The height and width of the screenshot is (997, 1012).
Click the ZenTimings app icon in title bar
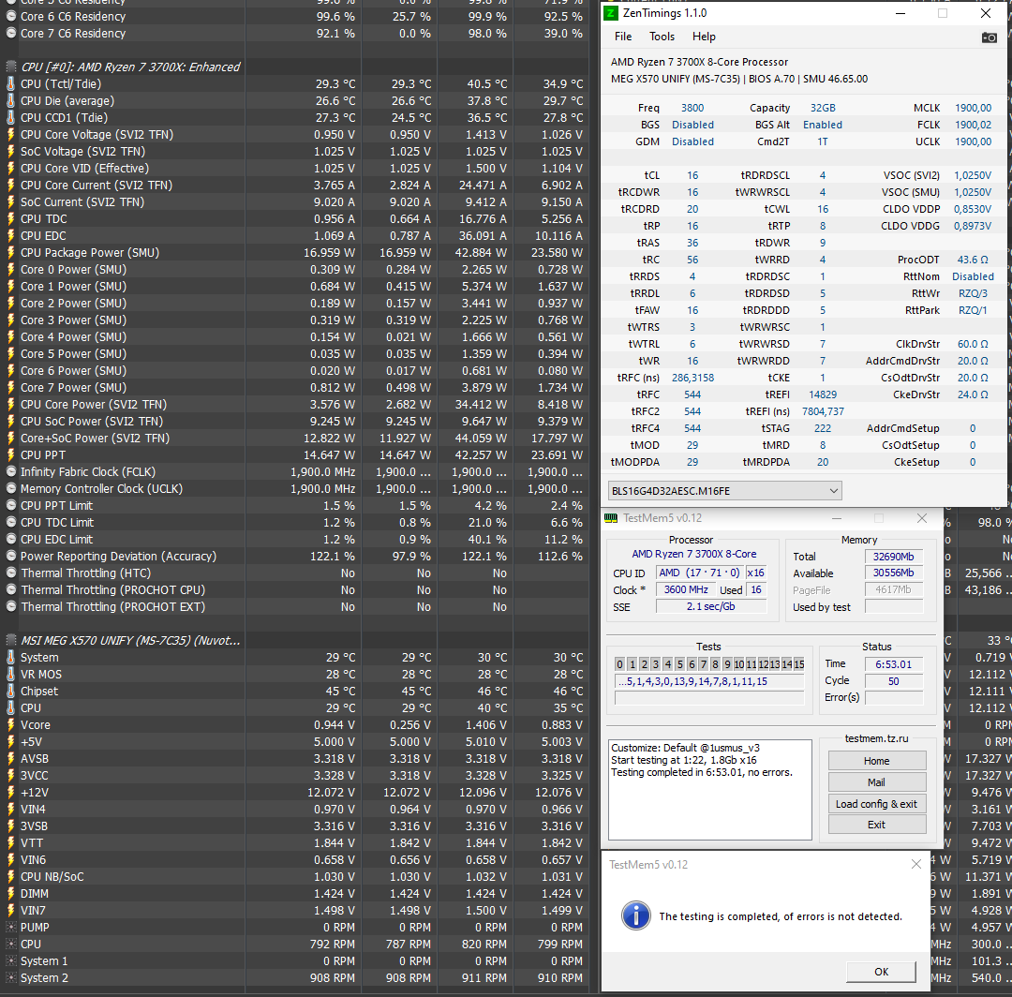click(611, 13)
